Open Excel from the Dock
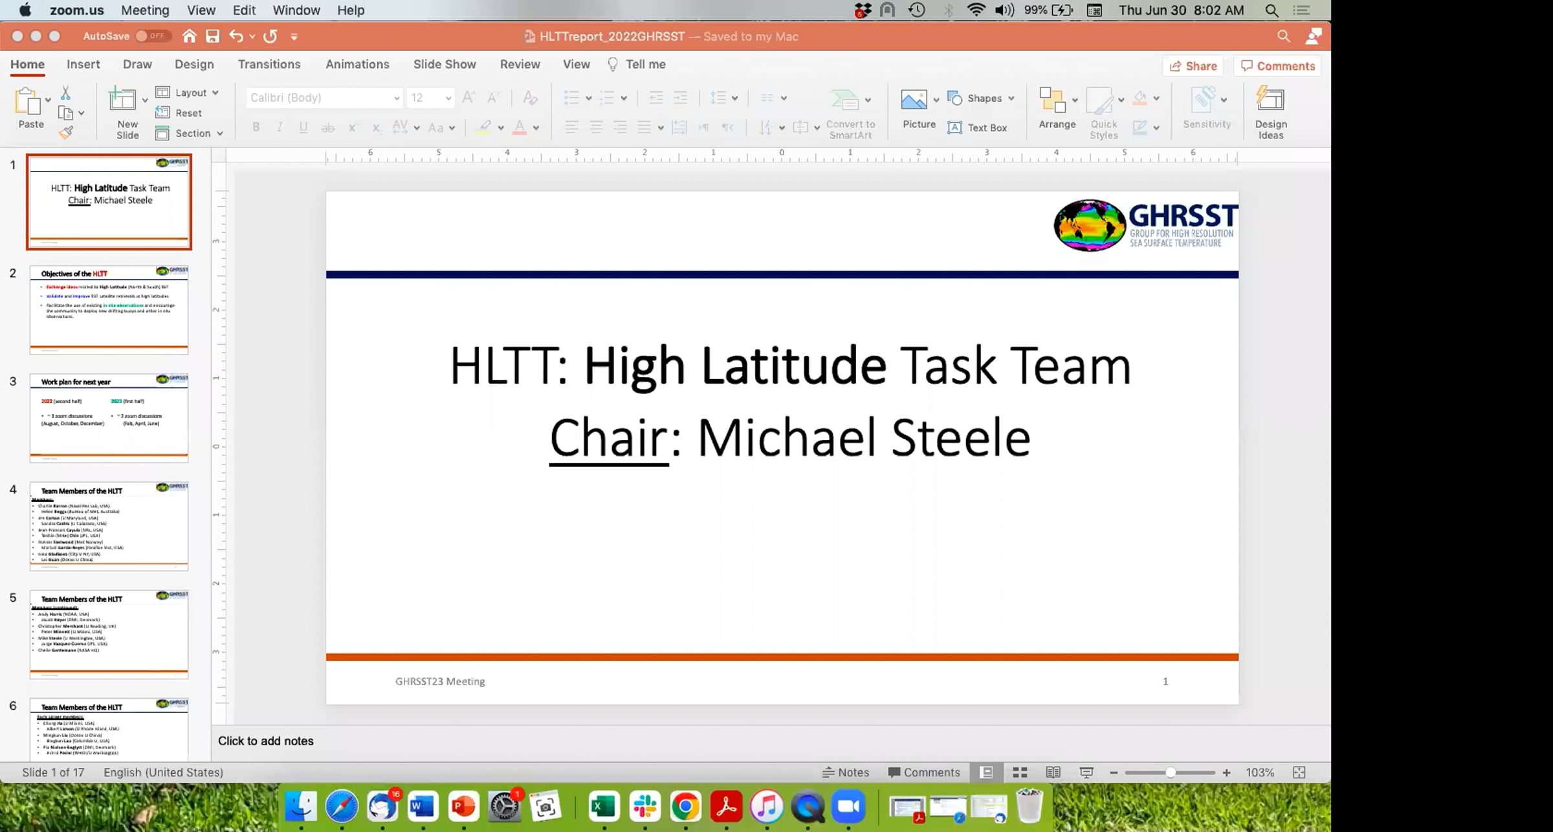Viewport: 1553px width, 832px height. [x=604, y=807]
